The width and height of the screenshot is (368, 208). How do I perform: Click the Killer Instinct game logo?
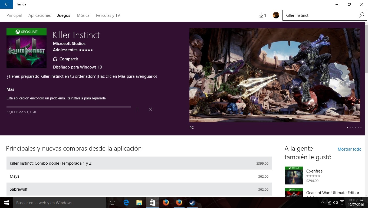pyautogui.click(x=27, y=48)
